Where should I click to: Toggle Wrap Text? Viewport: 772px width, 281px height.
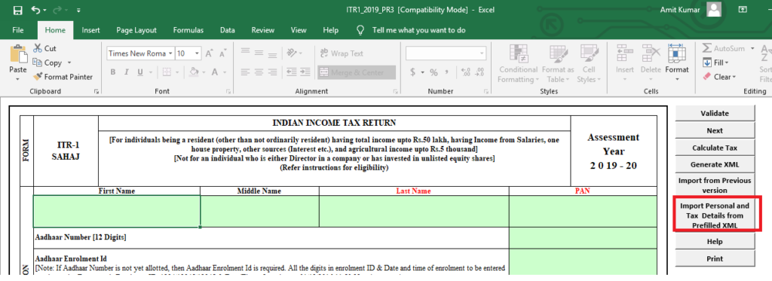click(x=342, y=53)
